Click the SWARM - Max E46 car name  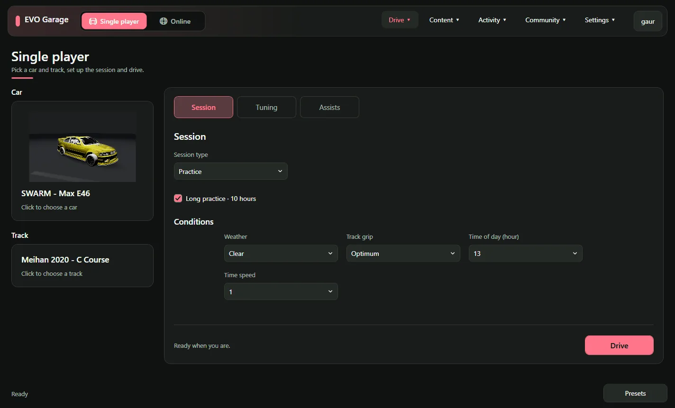(55, 193)
